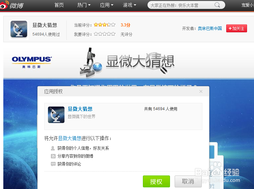
Task: Rate the app two stars in 我要评分
Action: tap(100, 34)
